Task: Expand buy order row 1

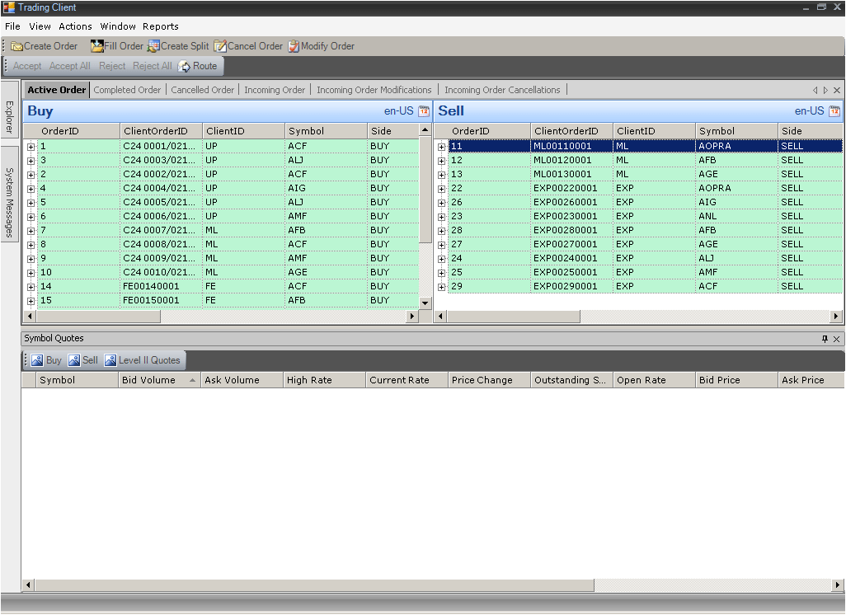Action: (x=31, y=146)
